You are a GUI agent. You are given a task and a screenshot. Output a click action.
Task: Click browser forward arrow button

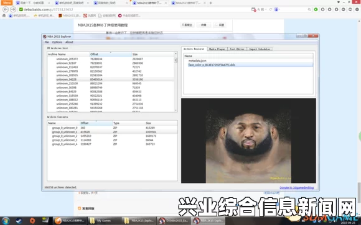click(x=13, y=9)
